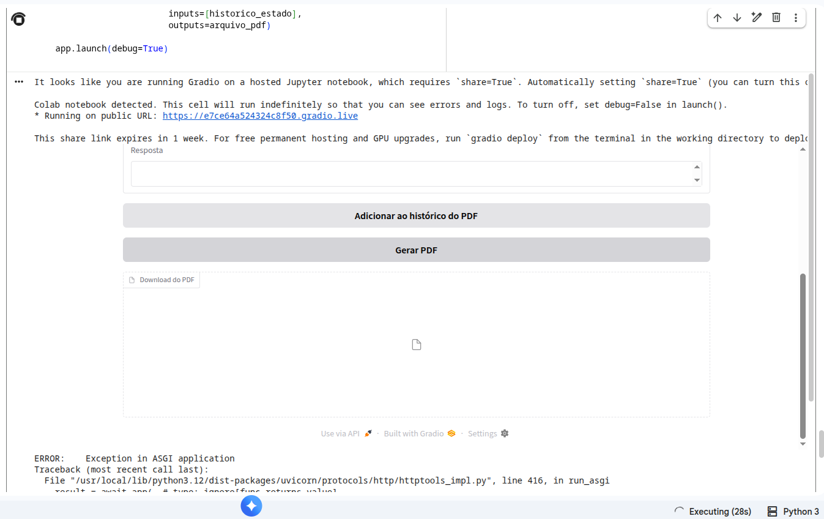Click the file icon in Download do PDF area
Screen dimensions: 824x519
[417, 345]
